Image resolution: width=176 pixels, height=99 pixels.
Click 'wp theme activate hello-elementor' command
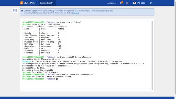point(75,75)
